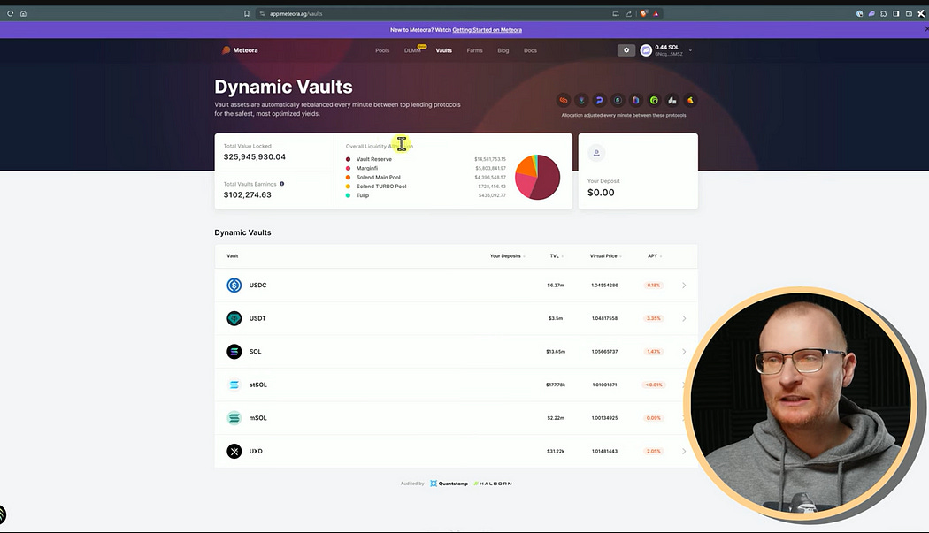Screen dimensions: 929x533
Task: Click the stSOL token icon
Action: [234, 385]
